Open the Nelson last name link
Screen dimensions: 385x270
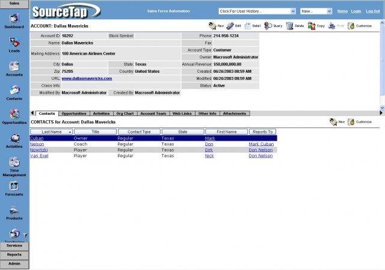click(x=37, y=144)
